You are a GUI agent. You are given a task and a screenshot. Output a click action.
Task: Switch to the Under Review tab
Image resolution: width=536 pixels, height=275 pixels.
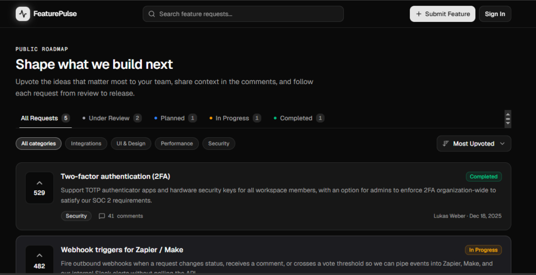(x=112, y=118)
